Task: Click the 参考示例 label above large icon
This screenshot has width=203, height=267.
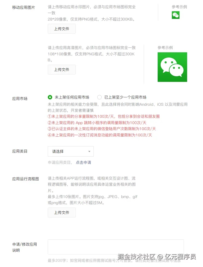Action: coord(165,48)
